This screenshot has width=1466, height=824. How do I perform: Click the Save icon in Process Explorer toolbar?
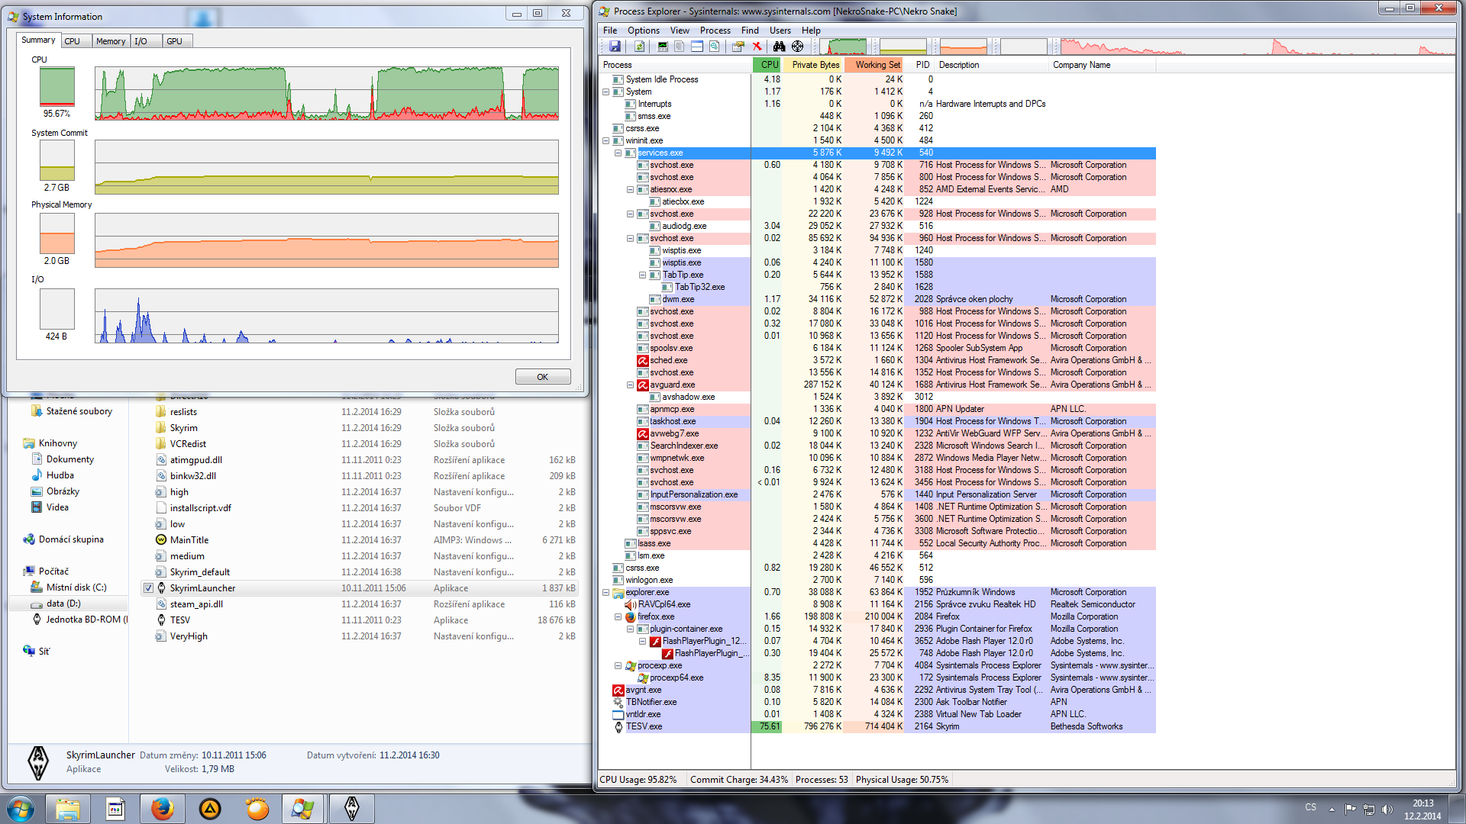615,47
